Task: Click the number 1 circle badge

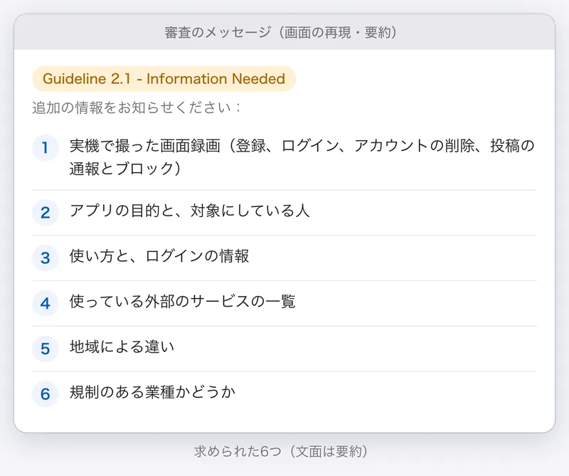Action: 46,147
